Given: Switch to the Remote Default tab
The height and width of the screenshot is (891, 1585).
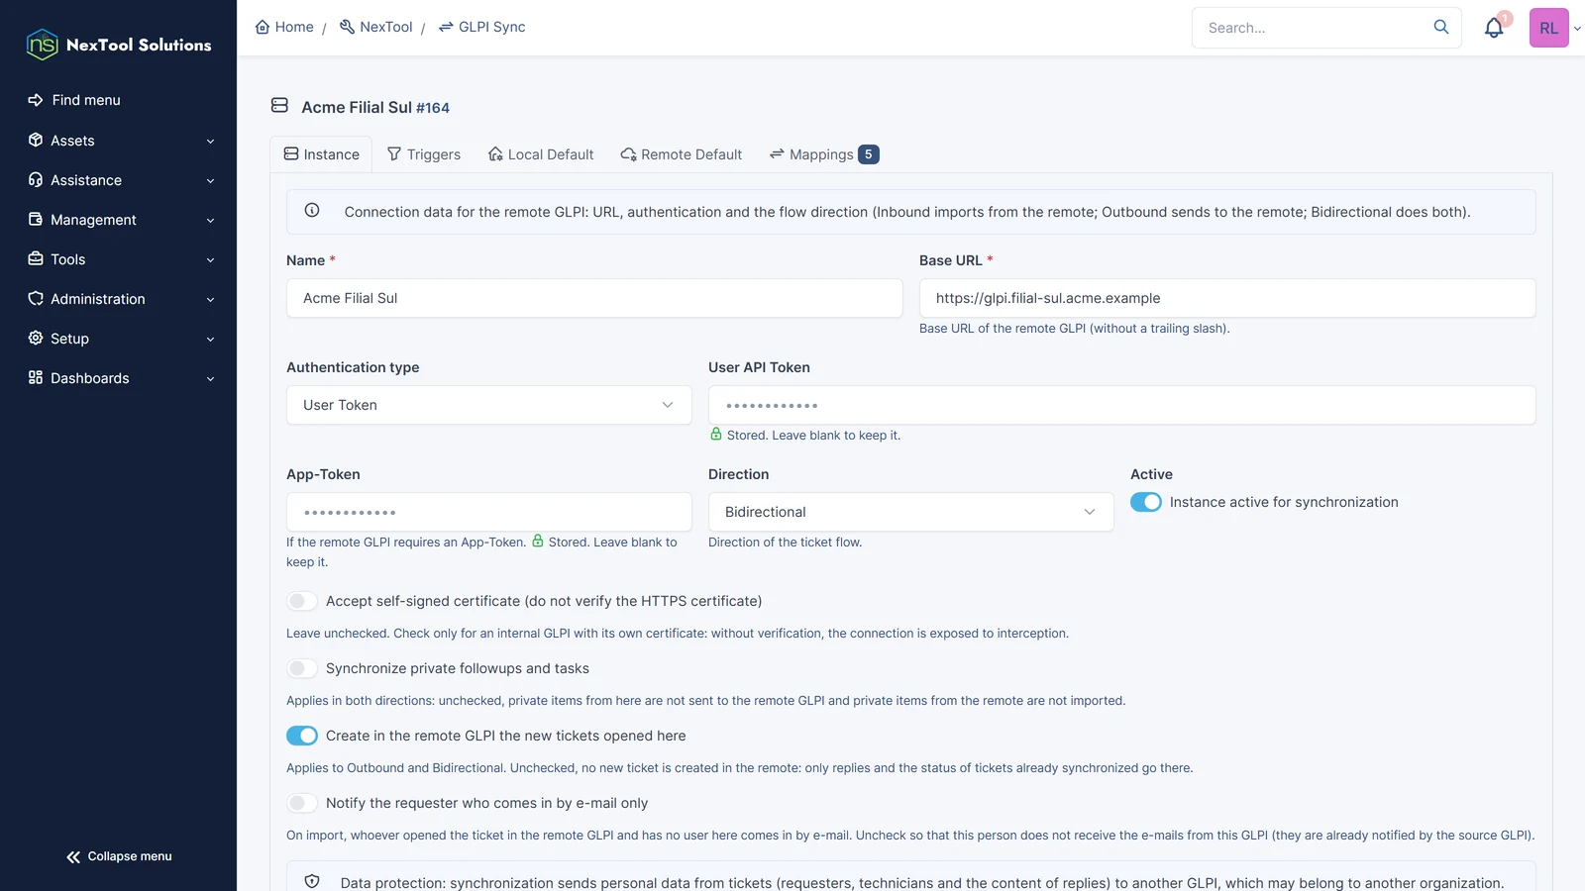Looking at the screenshot, I should (x=682, y=154).
